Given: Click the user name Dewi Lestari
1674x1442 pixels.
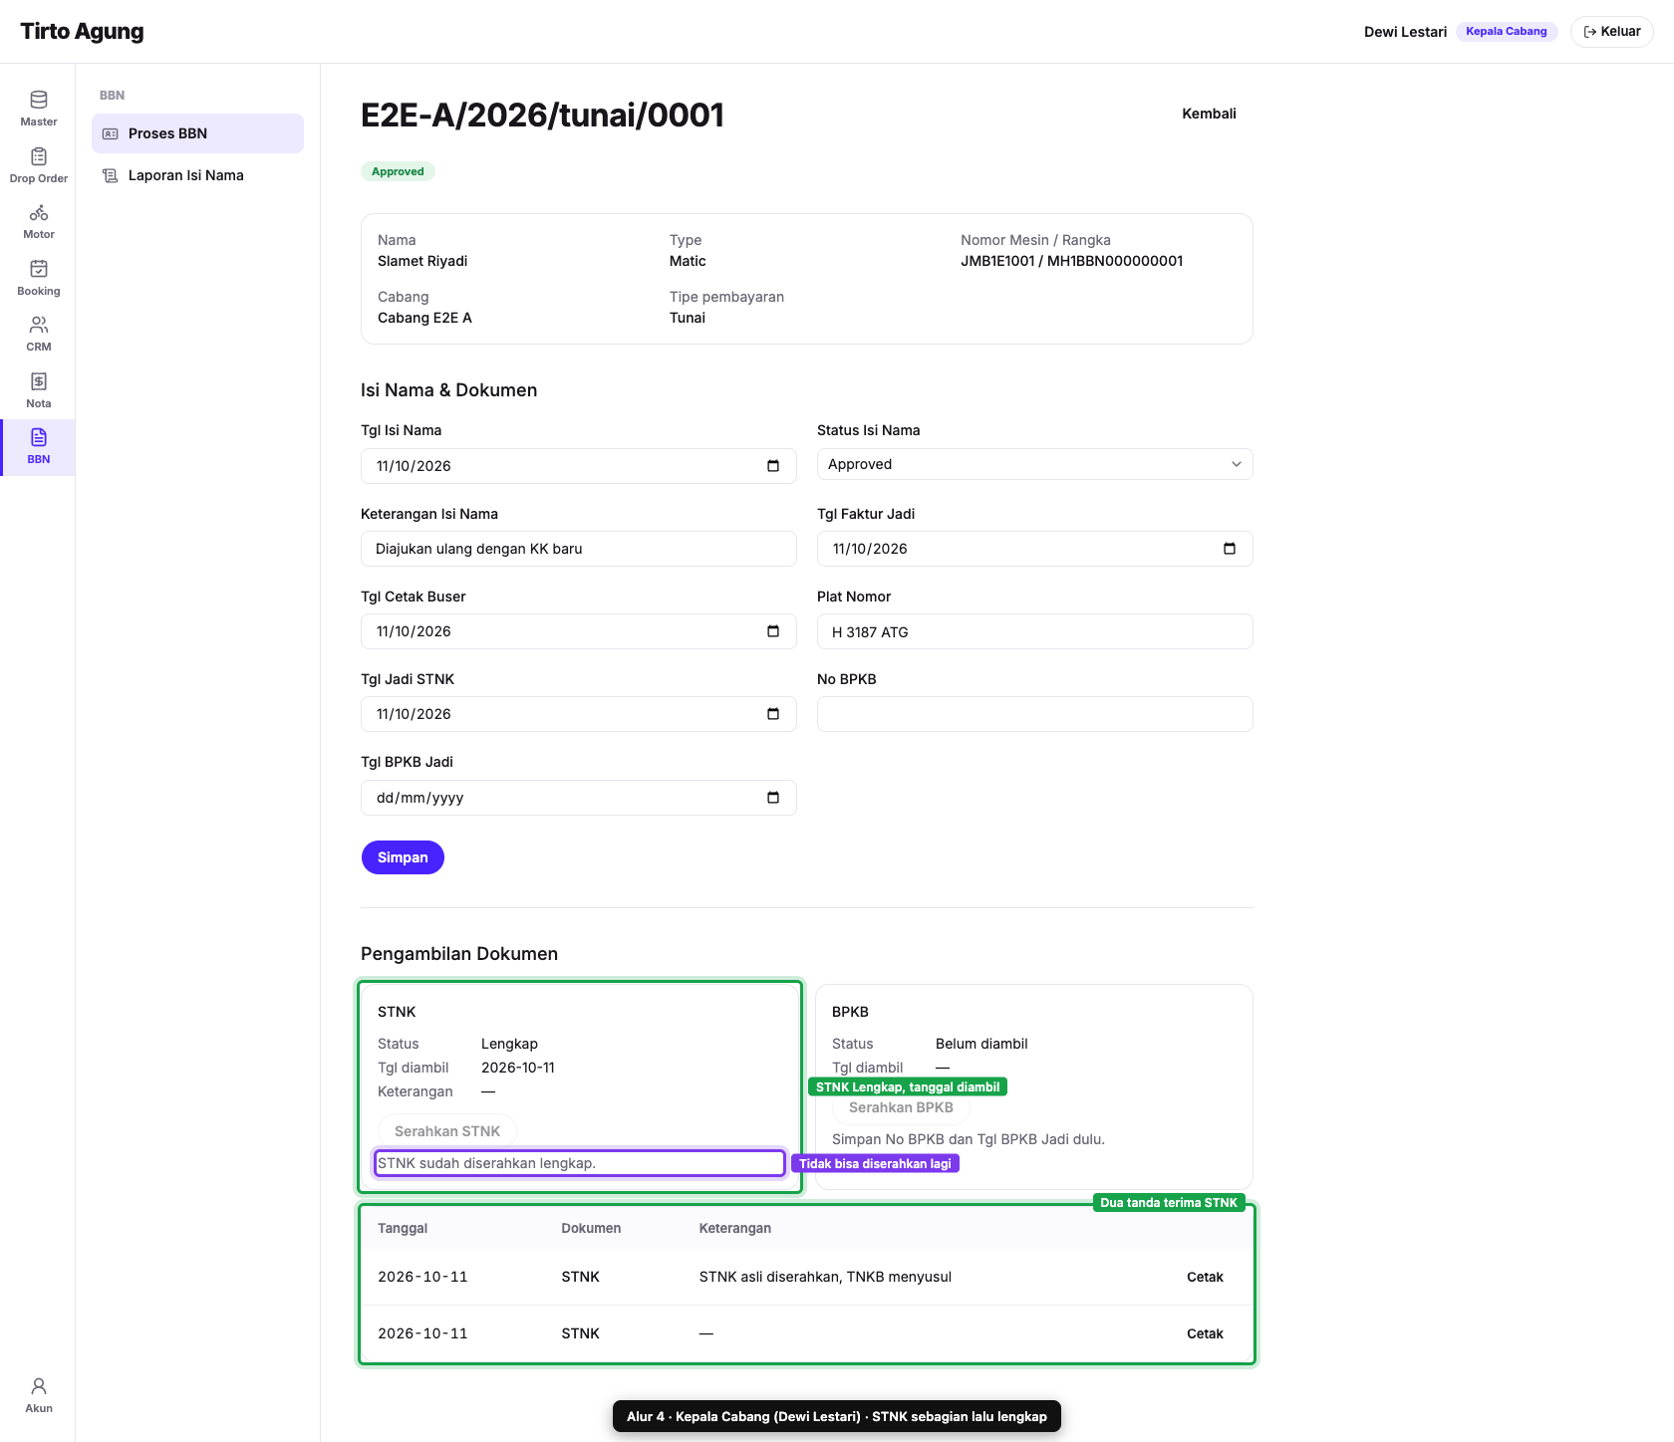Looking at the screenshot, I should point(1405,32).
